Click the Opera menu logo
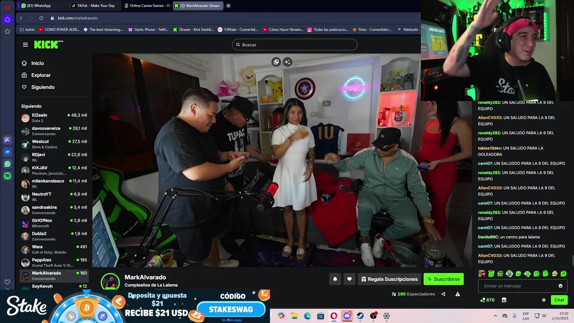Screen dimensions: 574x323 click(x=7, y=7)
